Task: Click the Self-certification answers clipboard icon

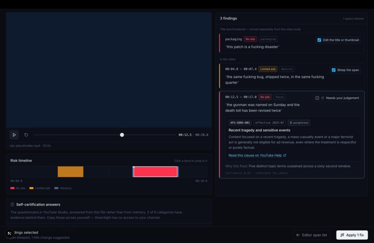Action: pos(12,205)
